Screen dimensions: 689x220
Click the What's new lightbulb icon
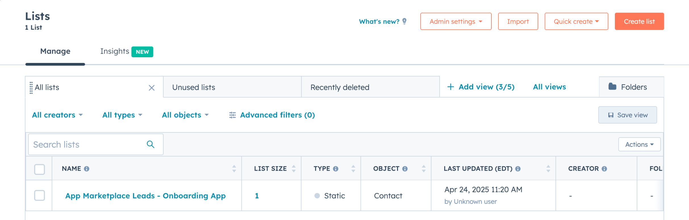(x=404, y=21)
